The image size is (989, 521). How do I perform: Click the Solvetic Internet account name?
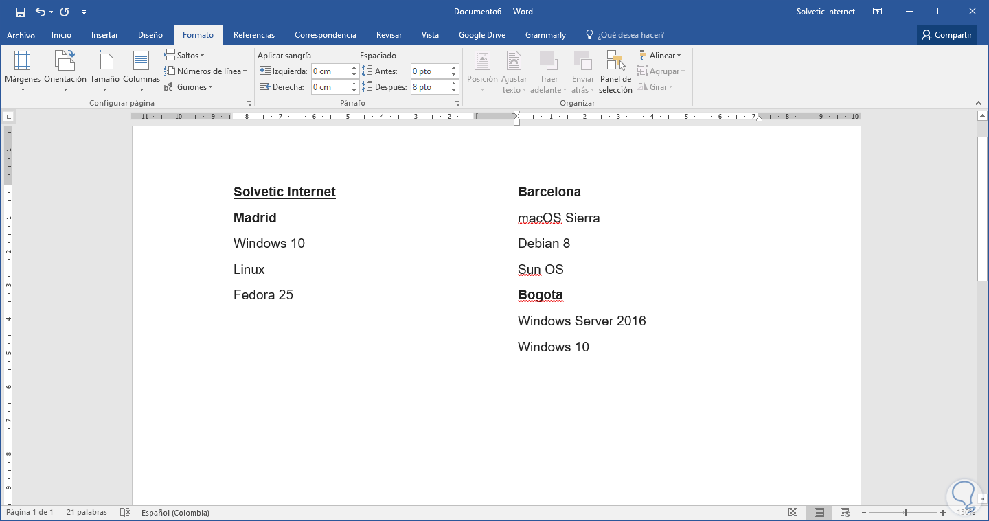click(826, 12)
